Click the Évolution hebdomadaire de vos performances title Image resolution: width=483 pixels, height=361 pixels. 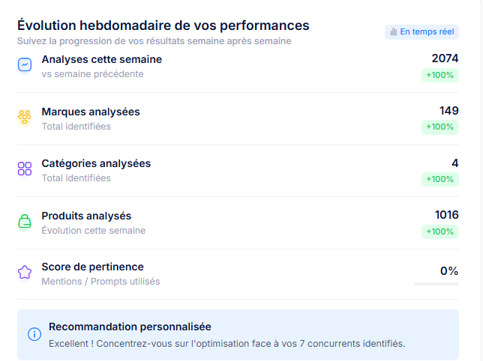pos(163,25)
